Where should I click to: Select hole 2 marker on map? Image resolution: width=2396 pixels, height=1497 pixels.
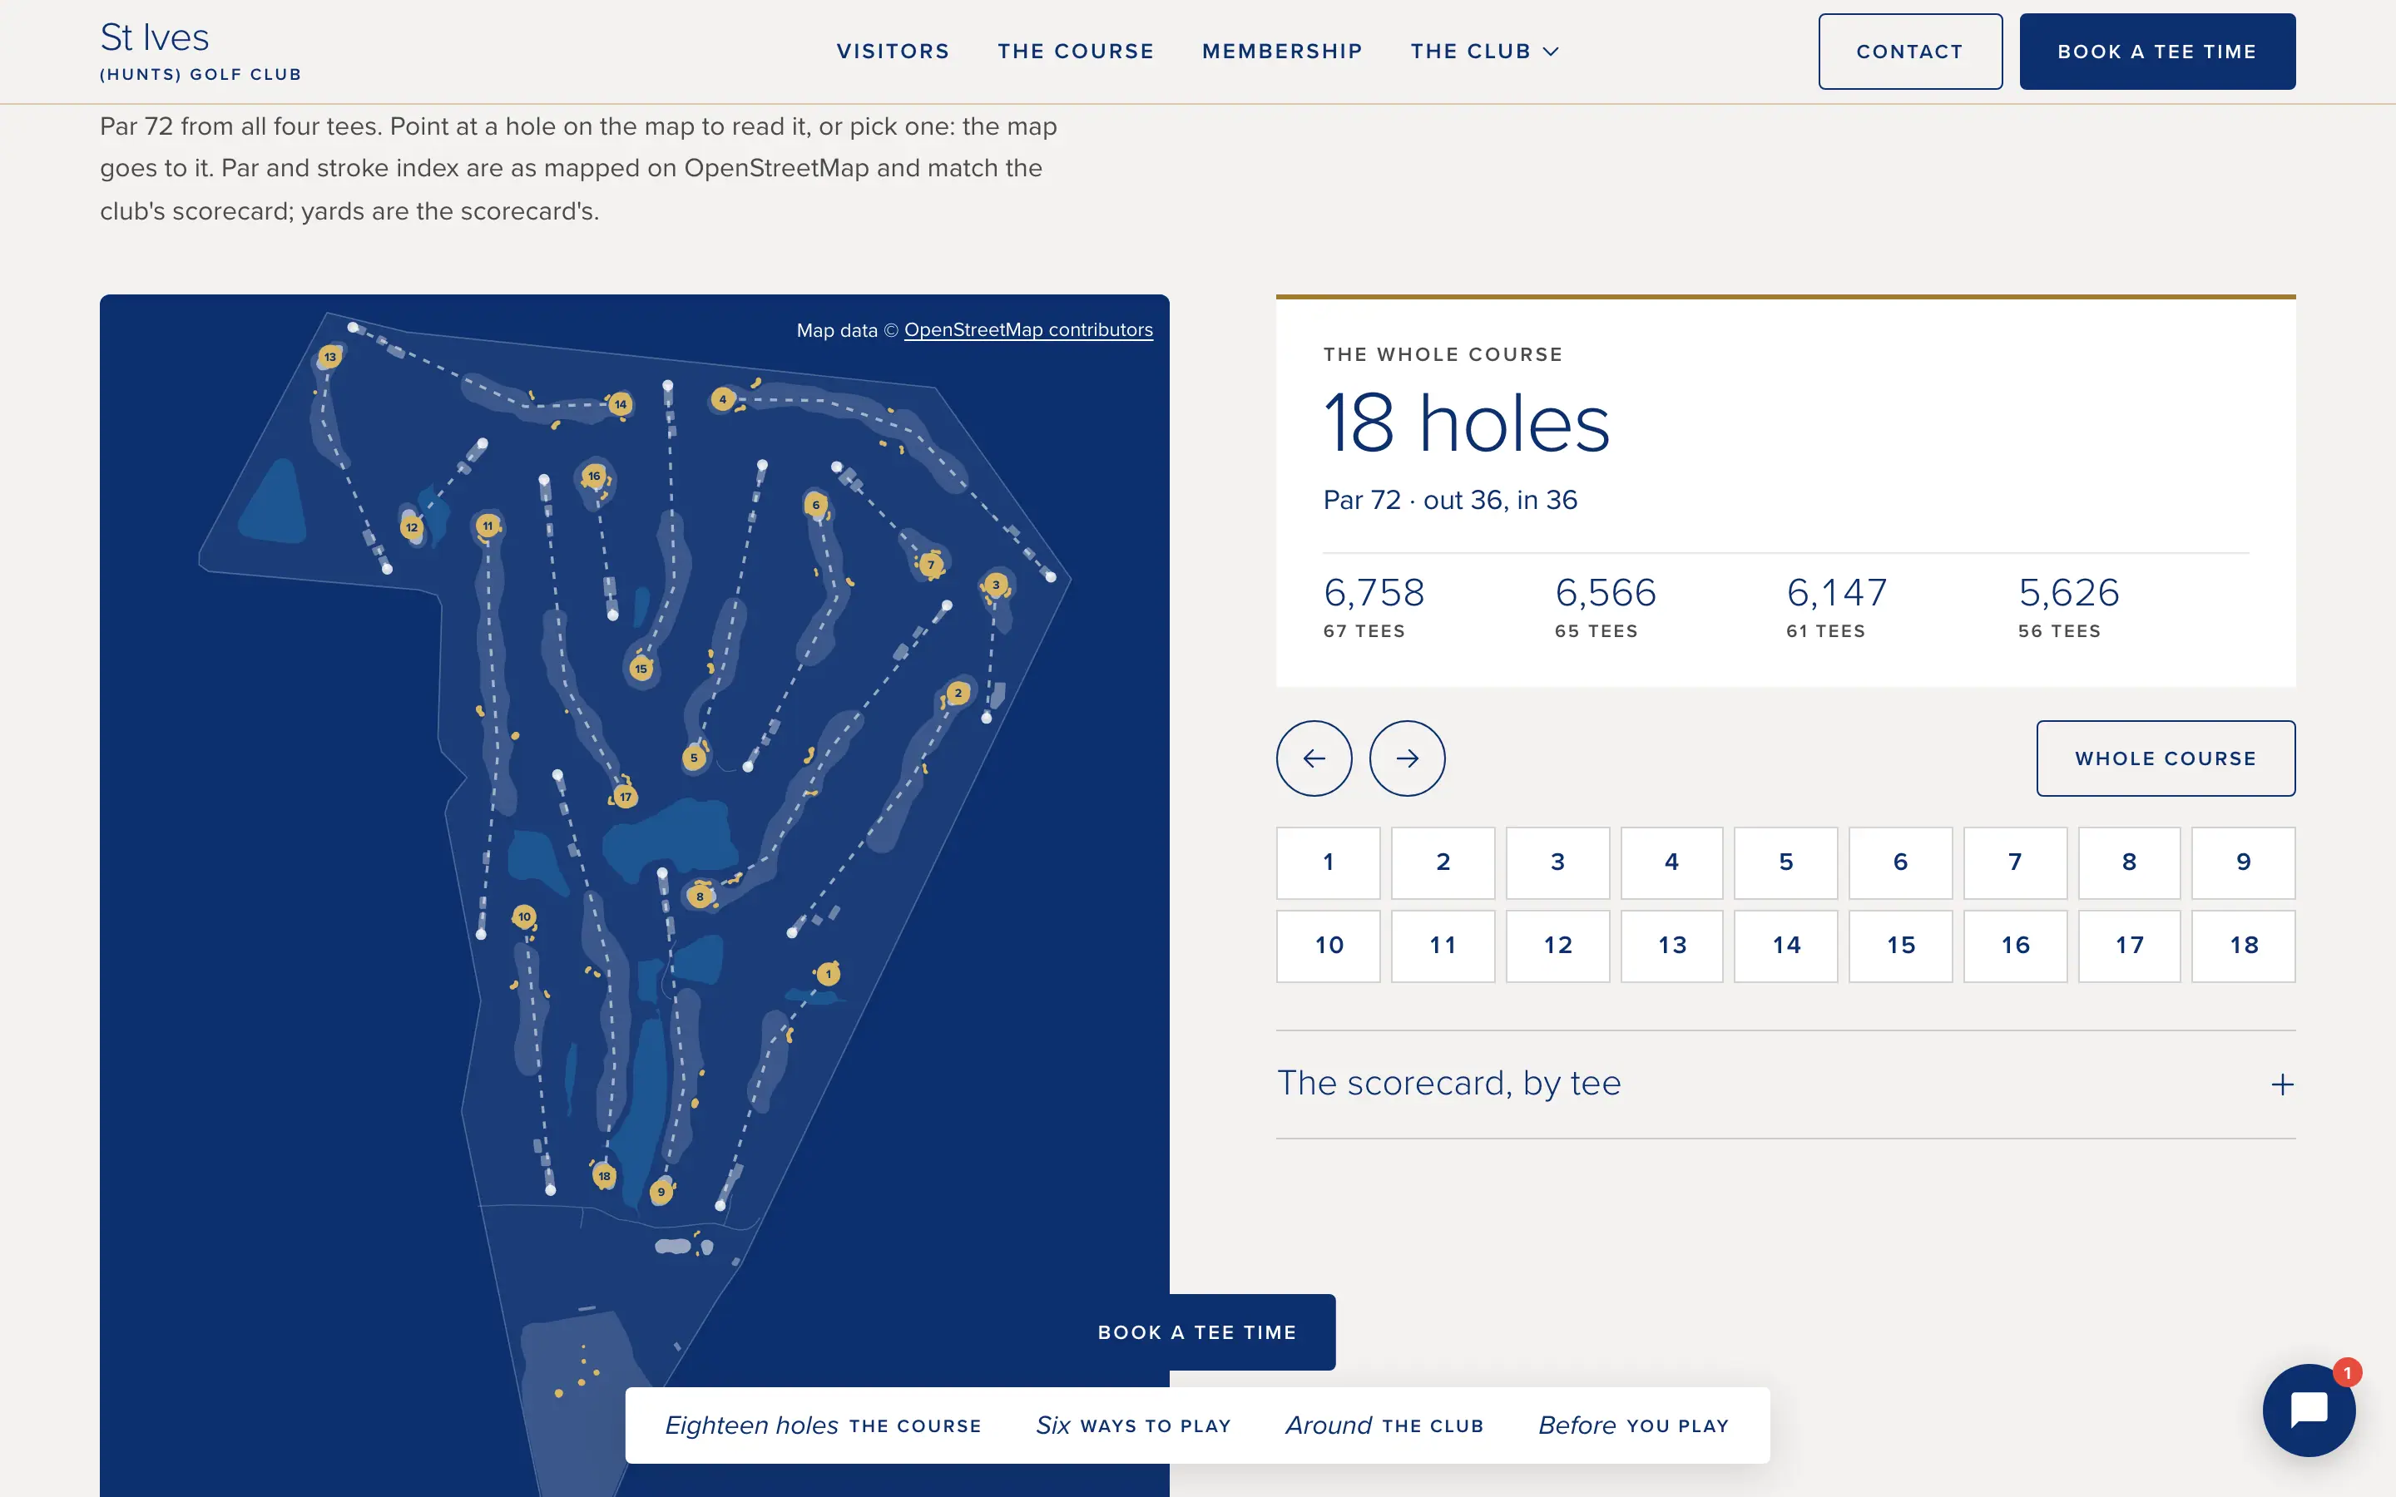(x=958, y=693)
